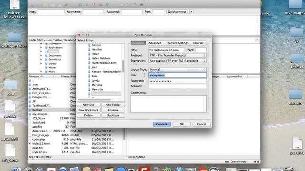
Task: Open the Encryption dropdown
Action: 177,61
